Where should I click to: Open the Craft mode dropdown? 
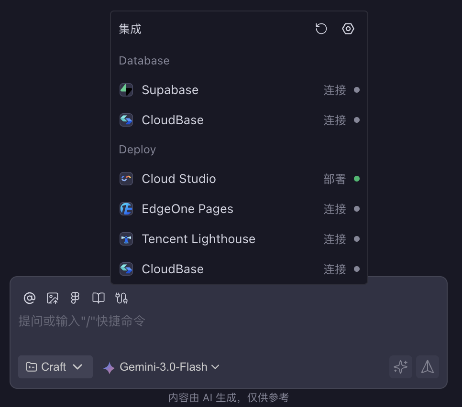coord(55,367)
